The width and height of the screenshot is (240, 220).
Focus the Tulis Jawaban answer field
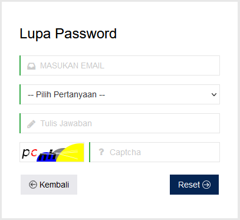pos(120,123)
